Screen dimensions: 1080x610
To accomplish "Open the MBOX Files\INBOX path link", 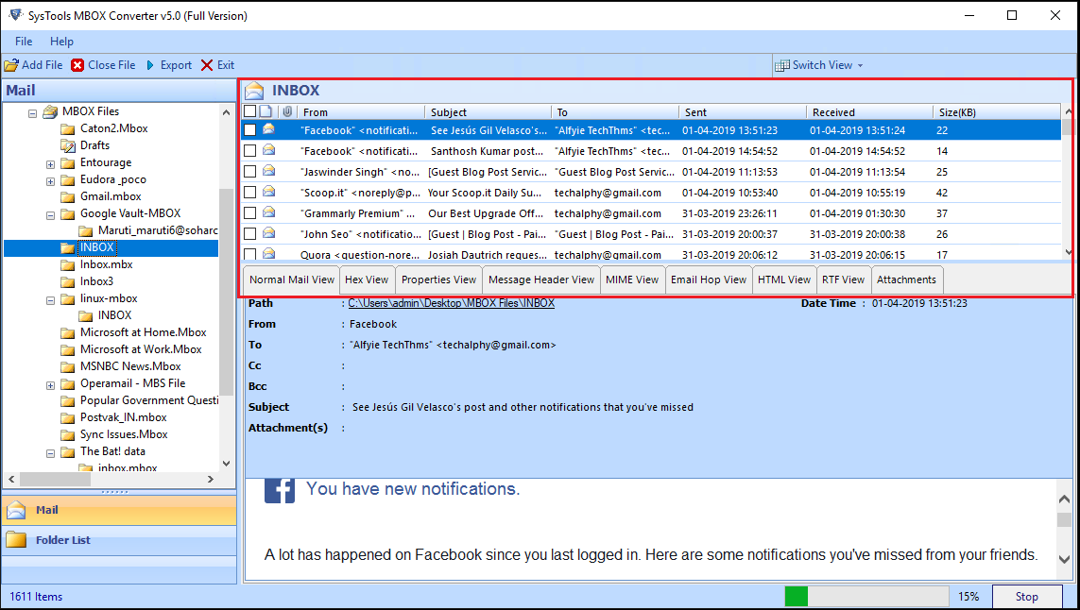I will point(451,303).
